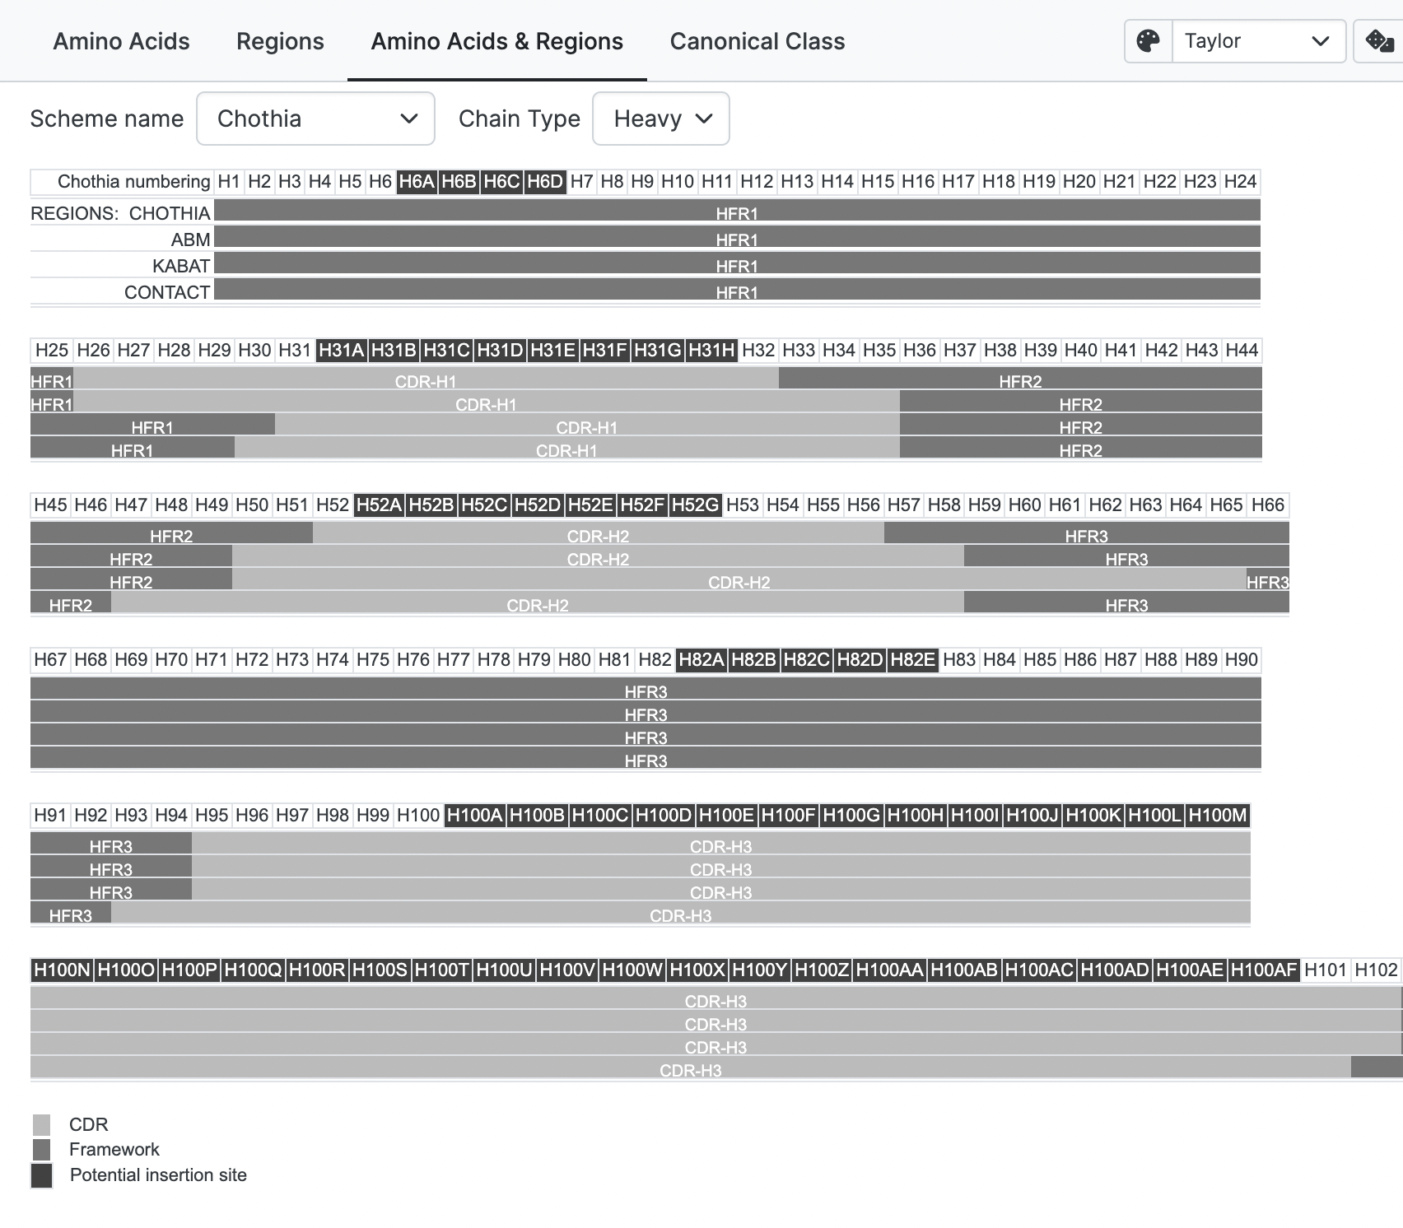Click the ABM row label
1403x1228 pixels.
click(191, 240)
